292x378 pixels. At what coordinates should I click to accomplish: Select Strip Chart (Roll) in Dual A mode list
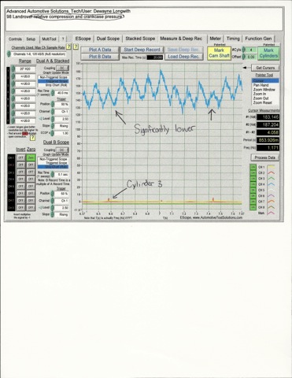pos(54,85)
